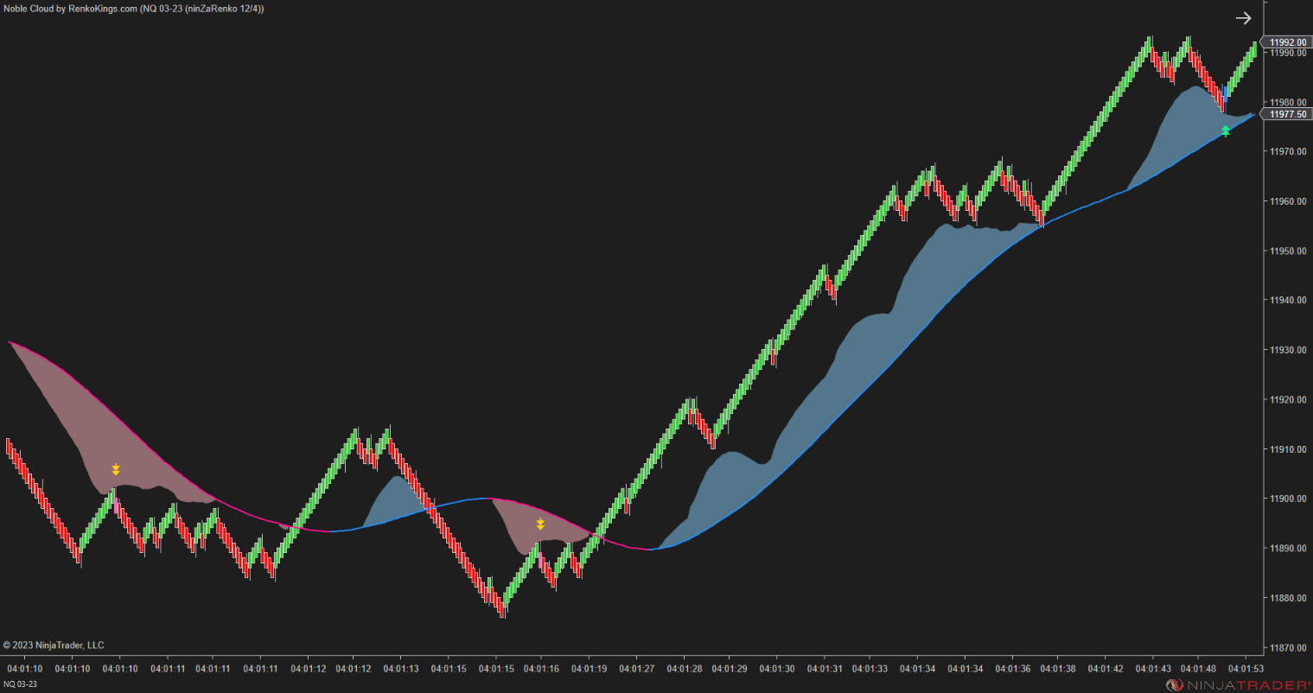Click the price marker showing 11977.50
The width and height of the screenshot is (1313, 693).
pos(1287,113)
